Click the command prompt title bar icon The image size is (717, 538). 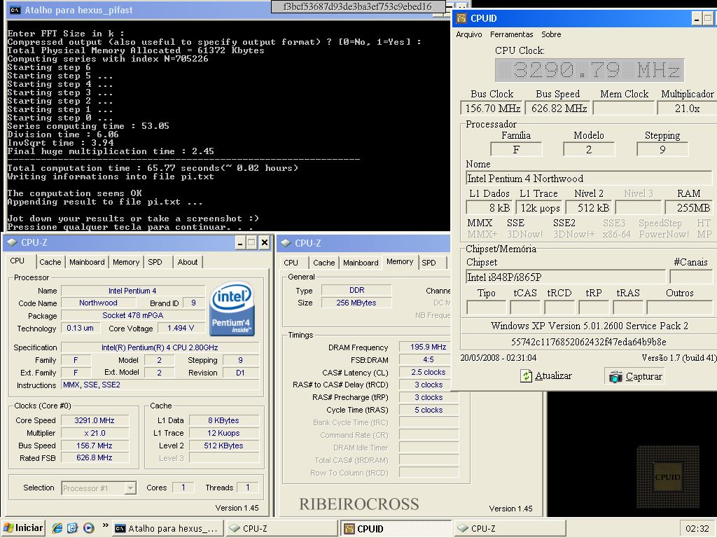[15, 10]
